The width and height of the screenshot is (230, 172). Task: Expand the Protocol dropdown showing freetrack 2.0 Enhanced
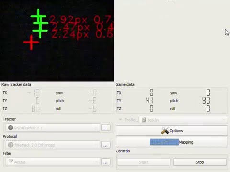pyautogui.click(x=53, y=145)
